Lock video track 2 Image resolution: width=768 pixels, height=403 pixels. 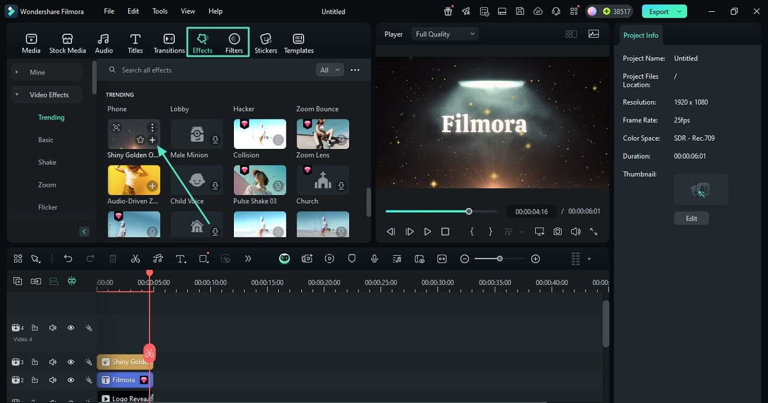pyautogui.click(x=35, y=380)
